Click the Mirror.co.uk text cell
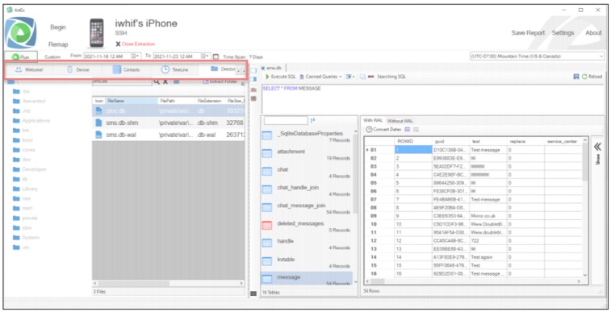This screenshot has width=611, height=312. point(488,216)
